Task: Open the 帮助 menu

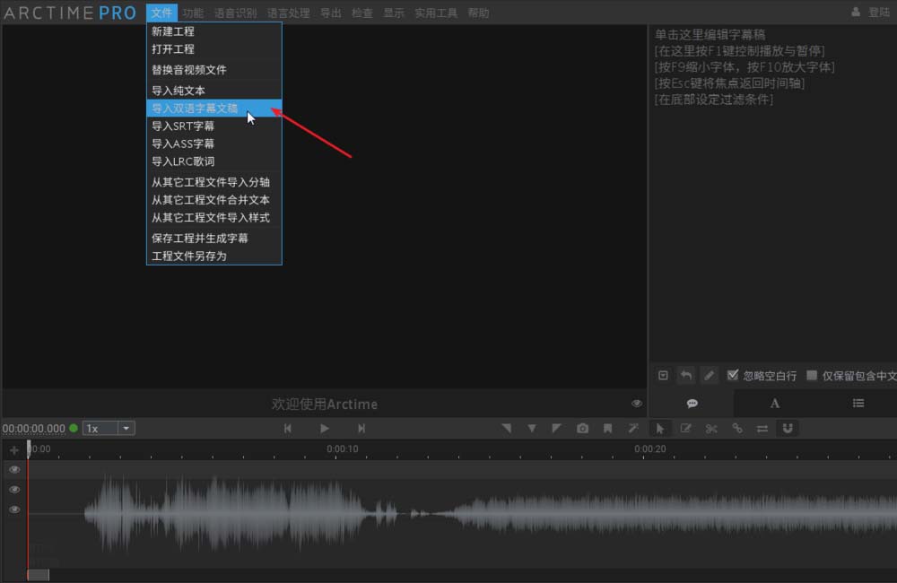Action: tap(479, 13)
